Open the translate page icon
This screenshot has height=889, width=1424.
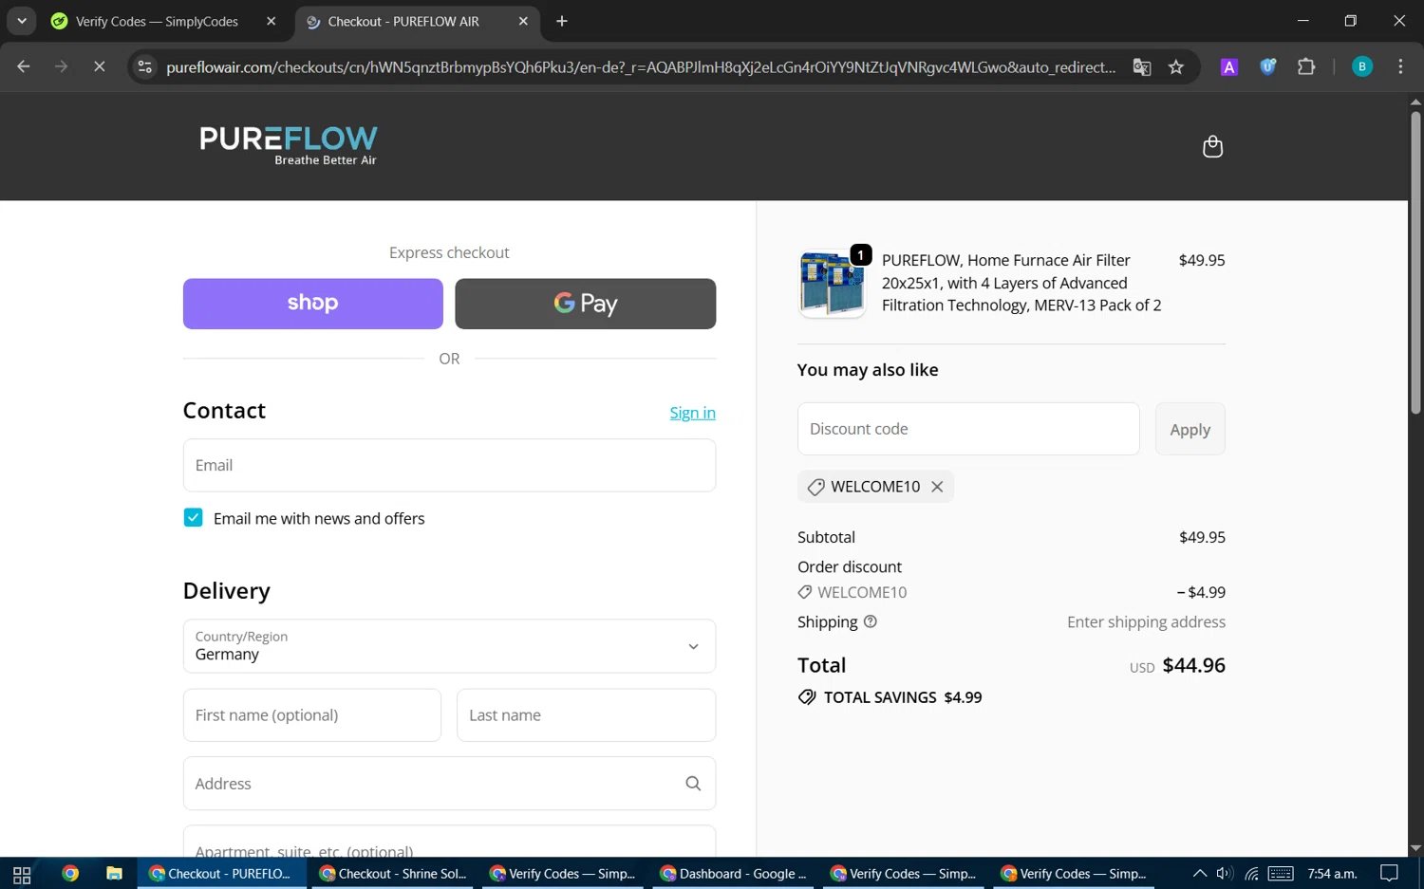[x=1142, y=66]
